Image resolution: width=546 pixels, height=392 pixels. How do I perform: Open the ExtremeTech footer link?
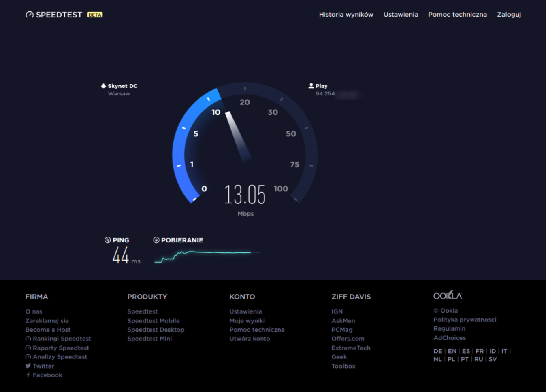tap(351, 348)
